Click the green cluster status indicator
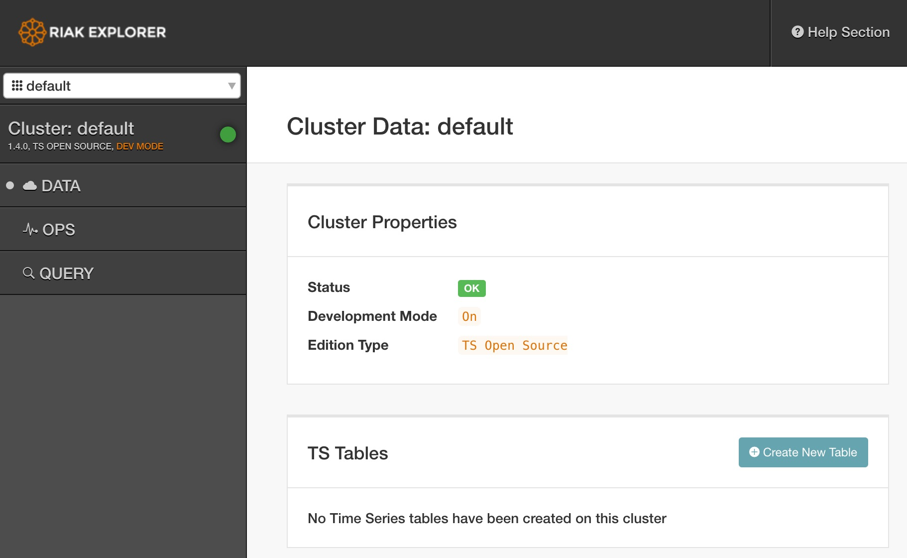This screenshot has height=558, width=907. 228,135
